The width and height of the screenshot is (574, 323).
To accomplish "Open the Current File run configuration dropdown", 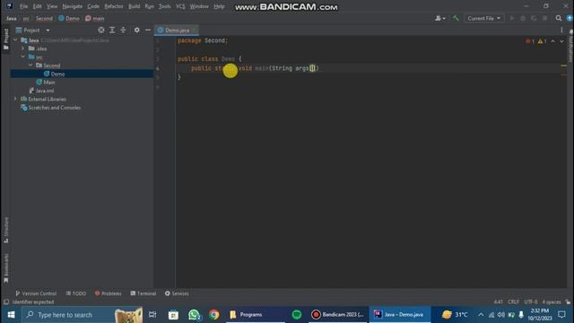I will (x=484, y=18).
